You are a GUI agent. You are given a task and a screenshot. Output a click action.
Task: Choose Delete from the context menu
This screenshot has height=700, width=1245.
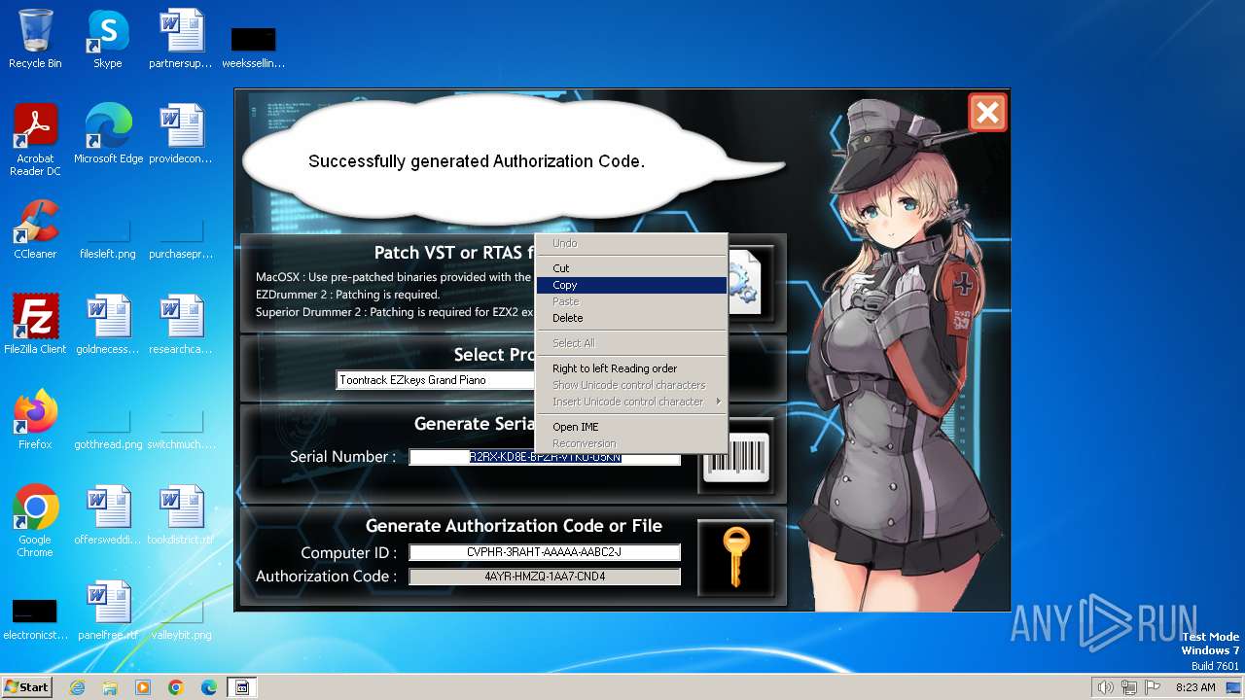coord(631,318)
